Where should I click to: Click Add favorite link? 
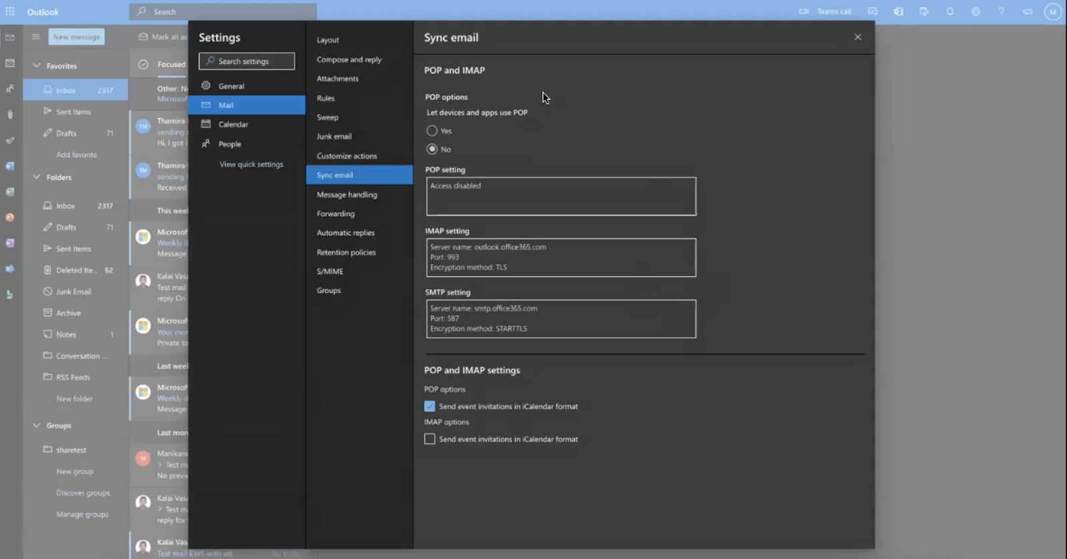point(77,155)
